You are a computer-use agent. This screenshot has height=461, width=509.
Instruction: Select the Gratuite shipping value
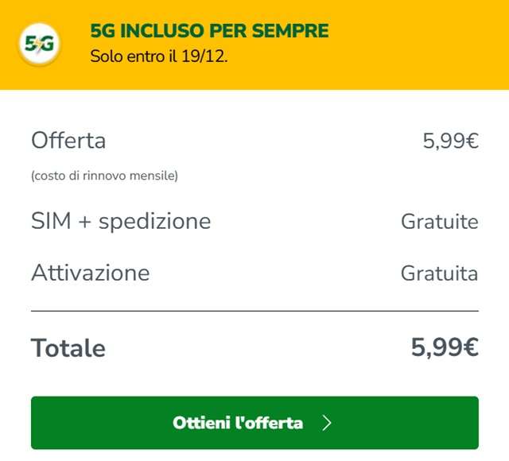coord(439,220)
